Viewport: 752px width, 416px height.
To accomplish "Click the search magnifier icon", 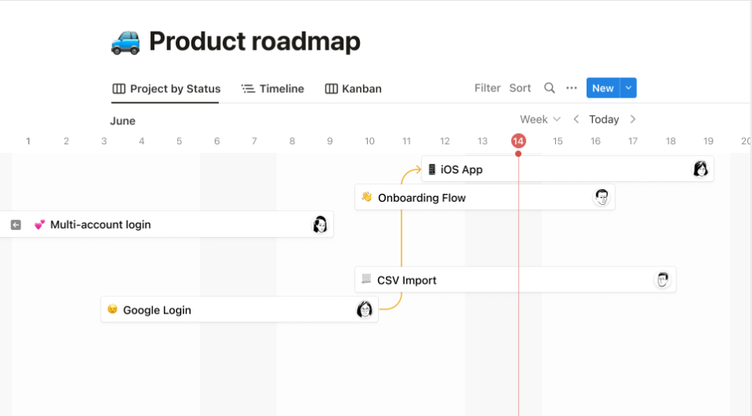I will click(550, 88).
